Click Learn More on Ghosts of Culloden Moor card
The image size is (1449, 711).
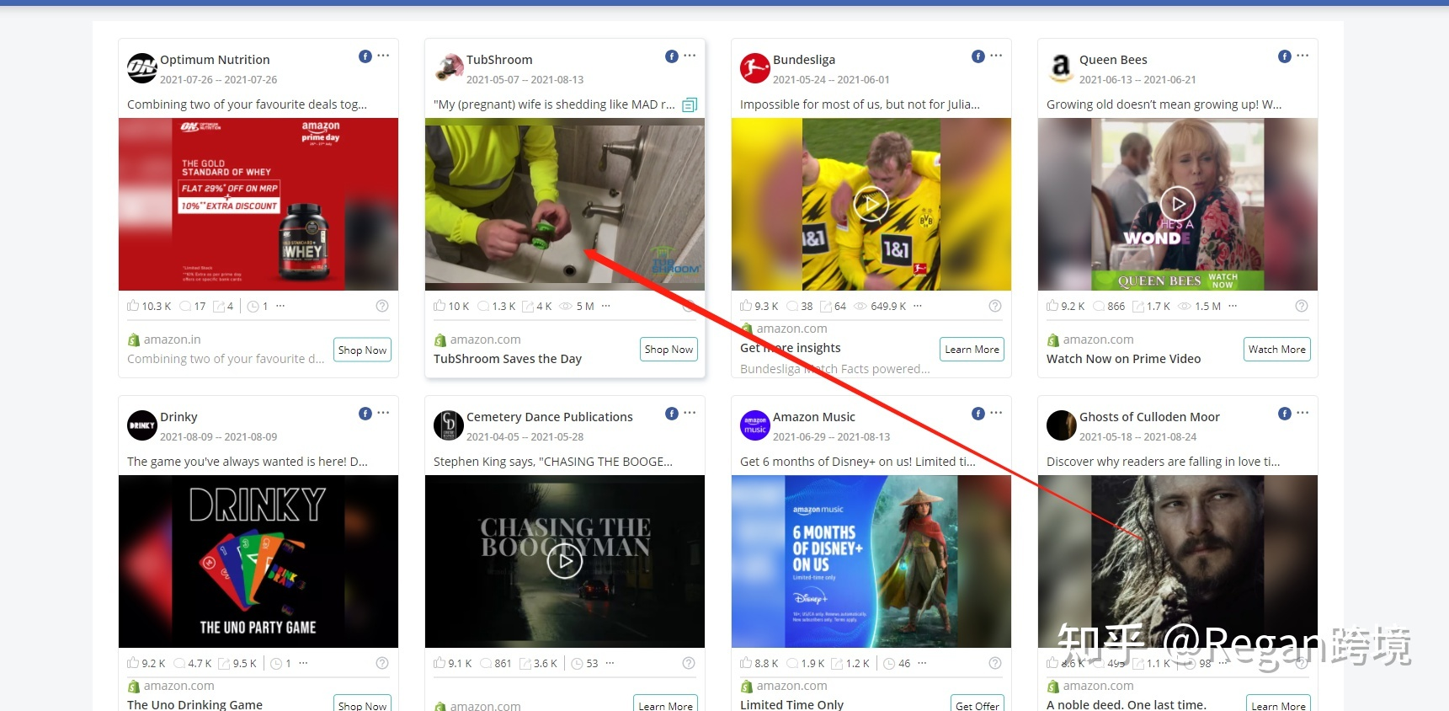coord(1279,703)
